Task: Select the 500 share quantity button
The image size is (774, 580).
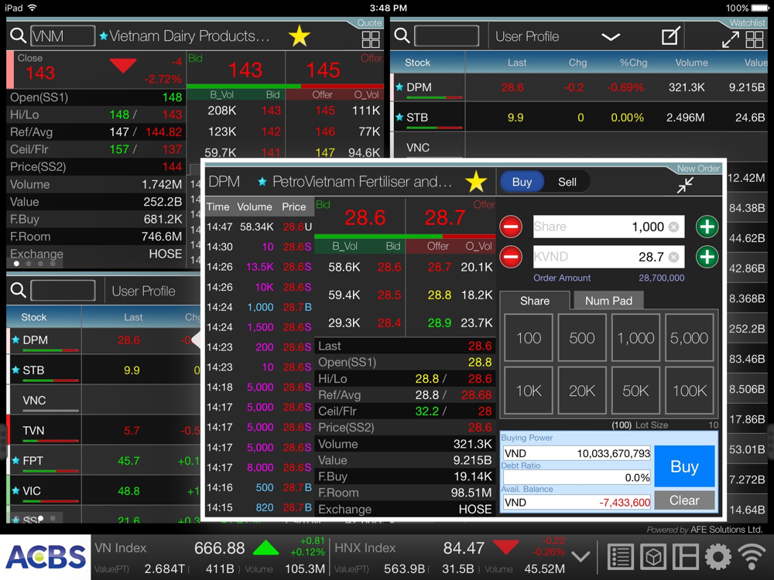Action: (x=582, y=339)
